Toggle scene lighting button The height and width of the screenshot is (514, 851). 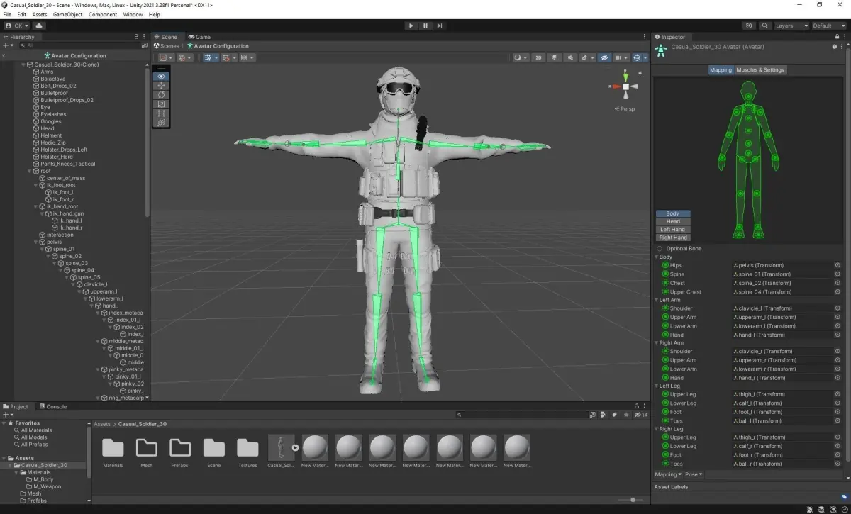point(555,57)
